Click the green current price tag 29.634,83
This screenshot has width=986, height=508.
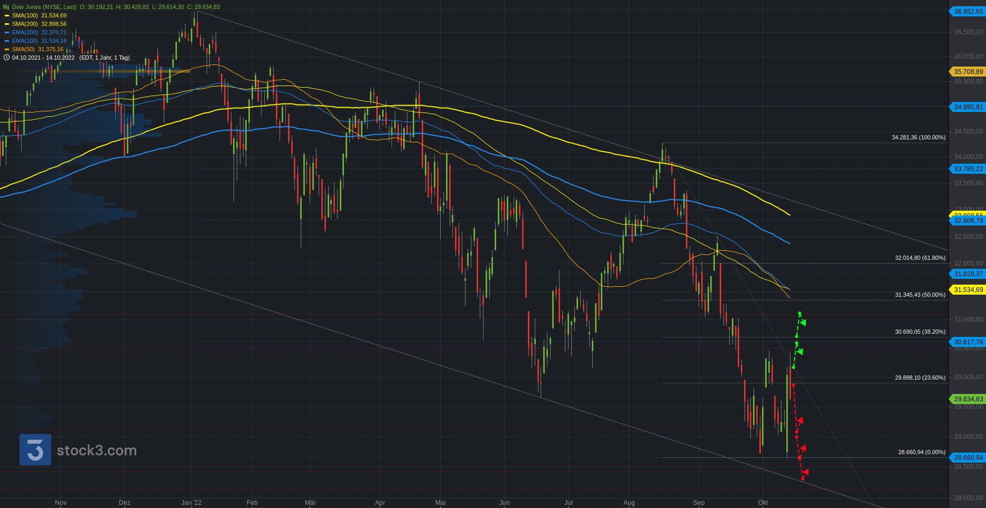968,399
